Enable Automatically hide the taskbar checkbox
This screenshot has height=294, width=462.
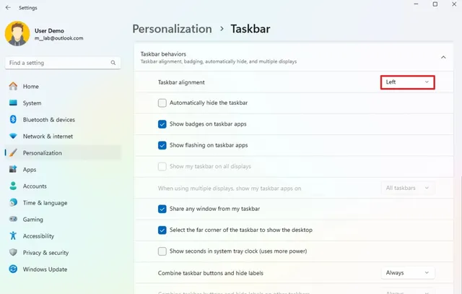click(162, 103)
